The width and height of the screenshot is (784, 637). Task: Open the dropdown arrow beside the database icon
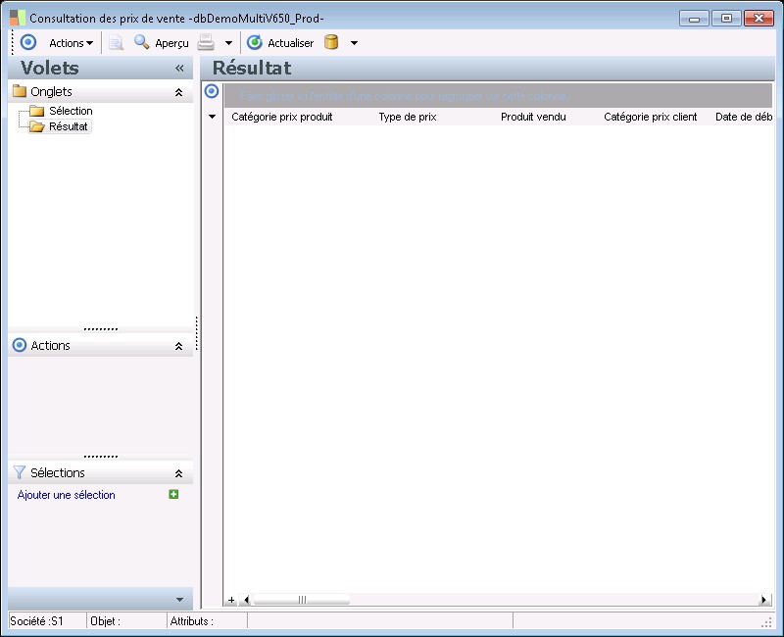tap(354, 43)
